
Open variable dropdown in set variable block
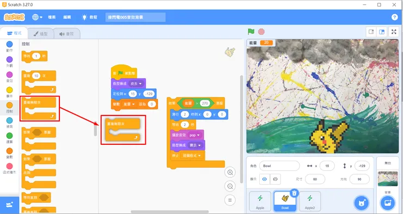[x=129, y=104]
